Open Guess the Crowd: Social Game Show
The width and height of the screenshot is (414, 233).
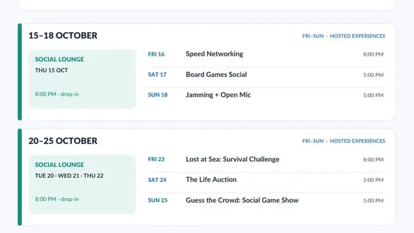(x=266, y=200)
